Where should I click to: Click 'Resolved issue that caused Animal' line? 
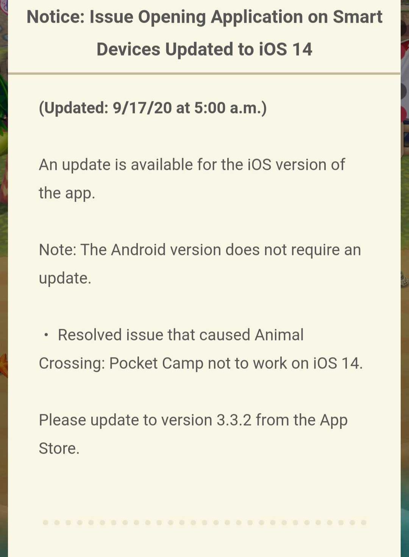[x=181, y=335]
